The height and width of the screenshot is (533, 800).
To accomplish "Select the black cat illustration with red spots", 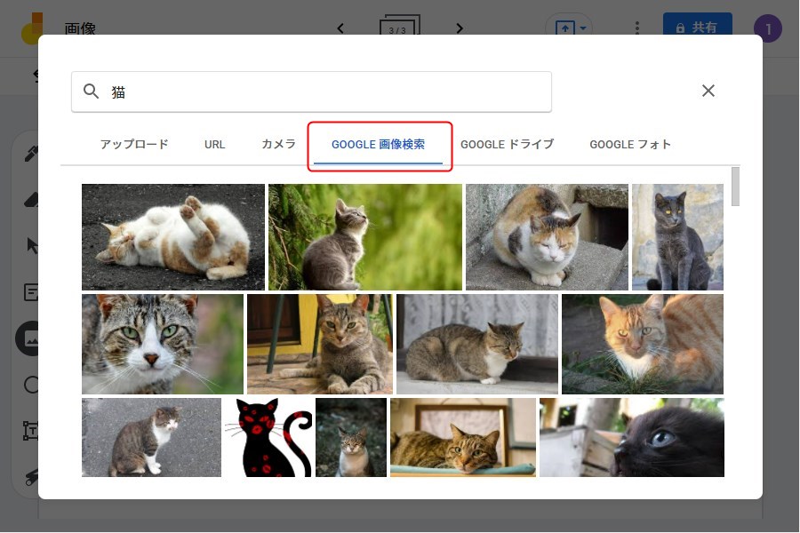I will (268, 438).
